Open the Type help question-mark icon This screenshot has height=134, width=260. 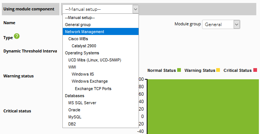tap(17, 36)
